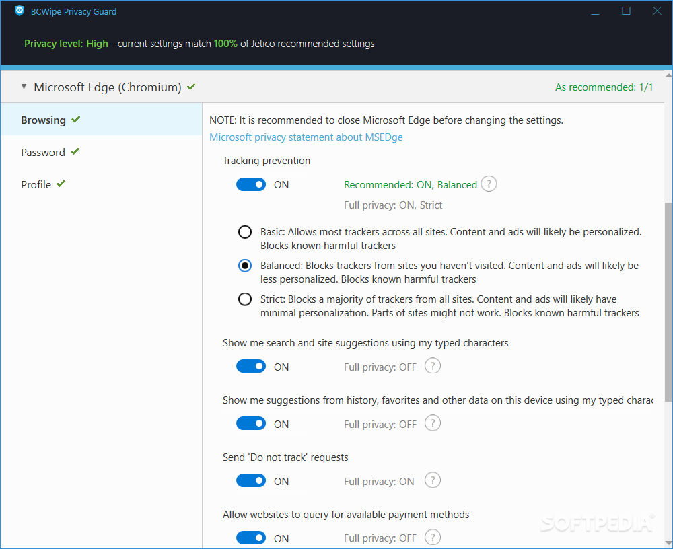
Task: Toggle payment methods query switch
Action: coord(251,538)
